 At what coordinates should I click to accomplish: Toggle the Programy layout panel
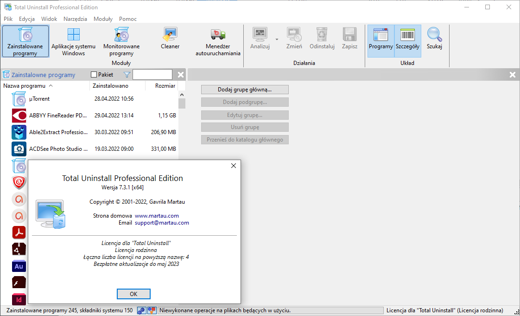click(x=380, y=41)
